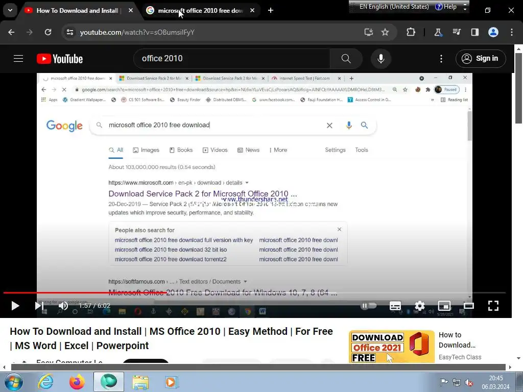Open a new browser tab
The width and height of the screenshot is (523, 392).
[x=271, y=11]
